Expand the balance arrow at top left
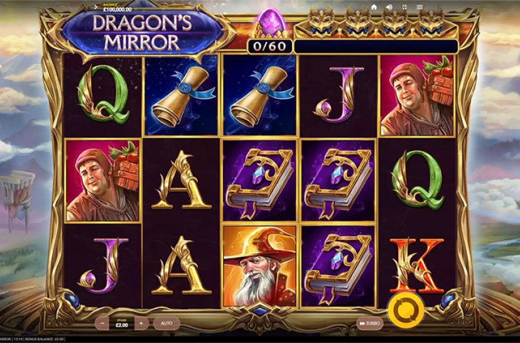 pyautogui.click(x=96, y=7)
